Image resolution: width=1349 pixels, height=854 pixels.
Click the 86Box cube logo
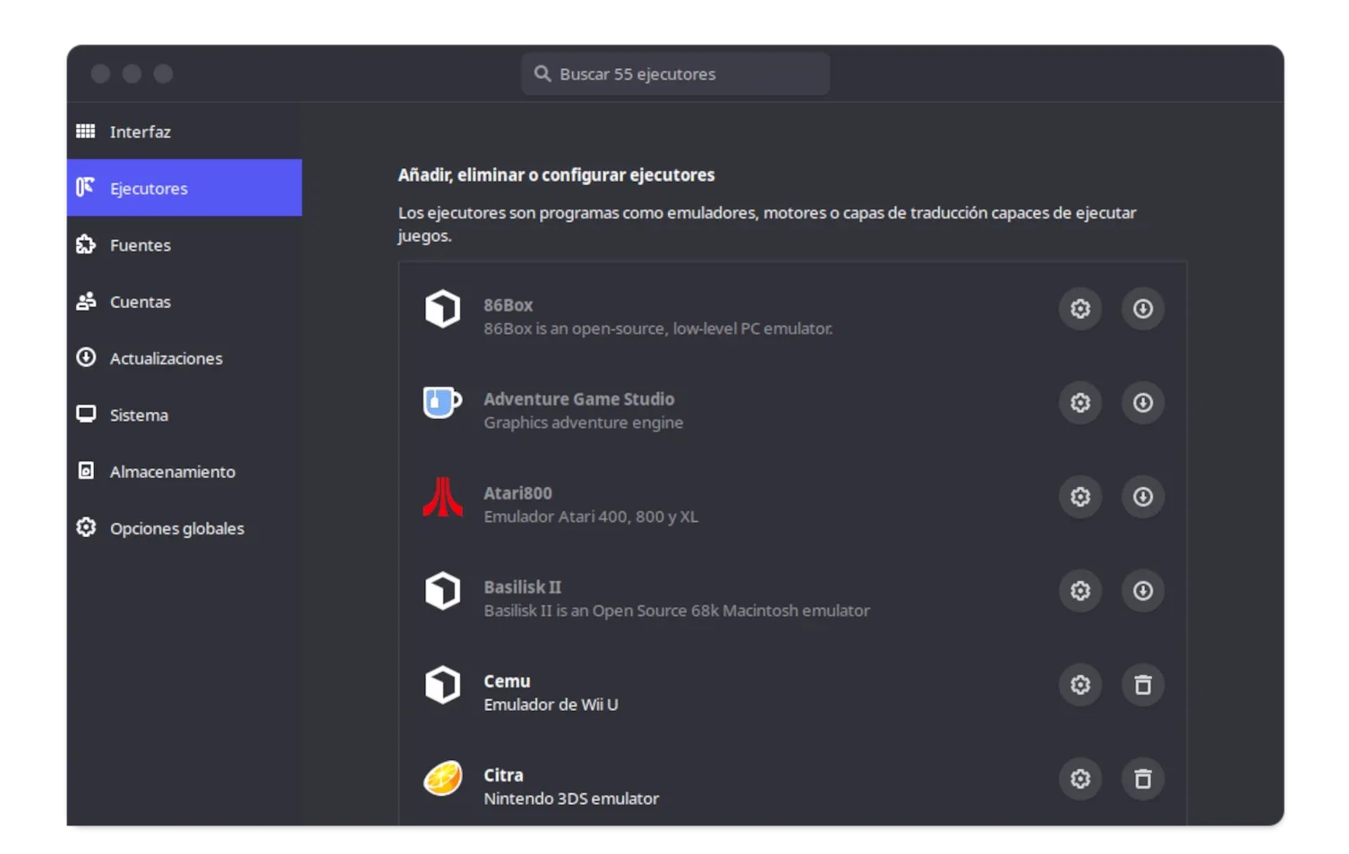[x=442, y=309]
